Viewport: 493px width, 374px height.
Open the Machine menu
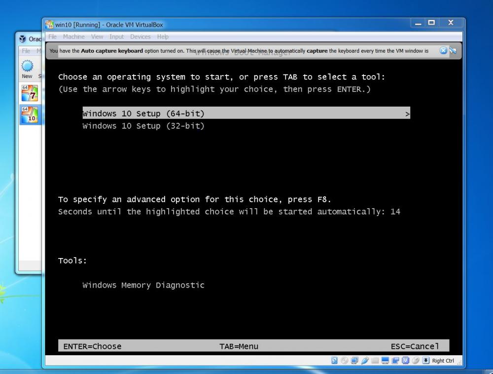click(73, 37)
